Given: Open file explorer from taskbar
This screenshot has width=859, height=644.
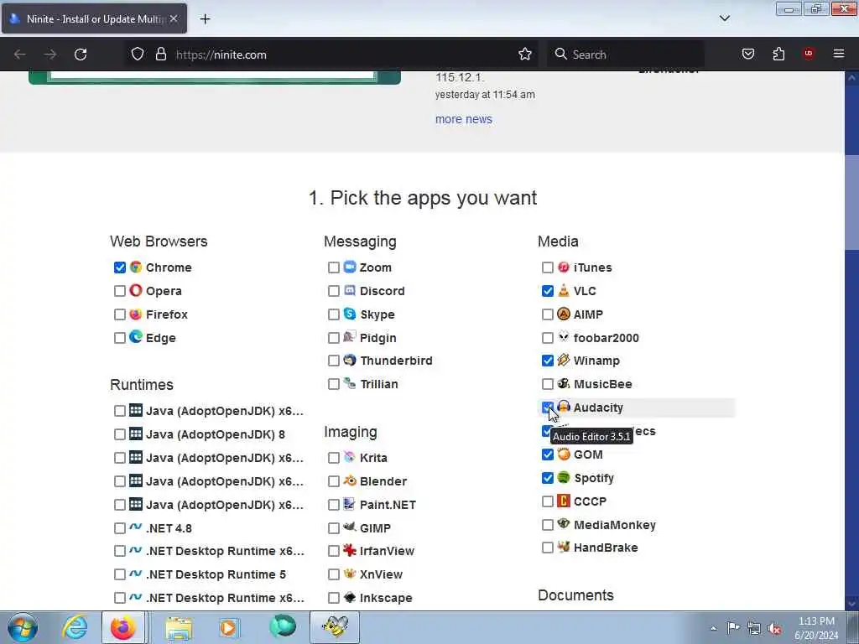Looking at the screenshot, I should (179, 627).
